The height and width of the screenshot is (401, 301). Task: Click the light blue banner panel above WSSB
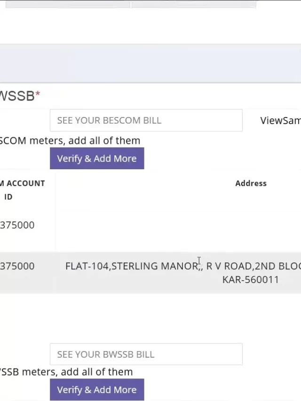150,63
